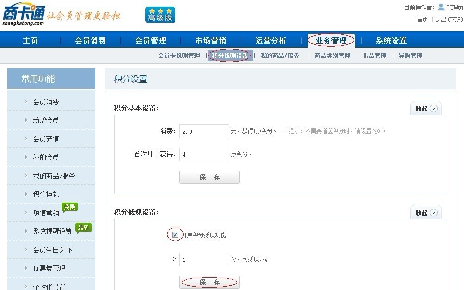Image resolution: width=464 pixels, height=290 pixels.
Task: Collapse the 积分基本设置 section with 收起
Action: pyautogui.click(x=426, y=109)
